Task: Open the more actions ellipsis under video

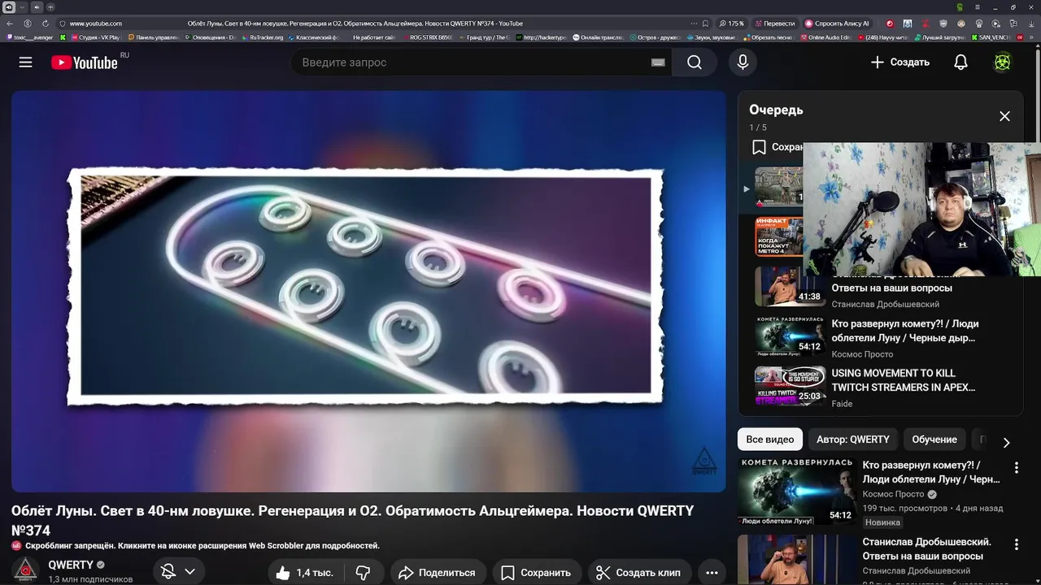Action: pyautogui.click(x=712, y=573)
